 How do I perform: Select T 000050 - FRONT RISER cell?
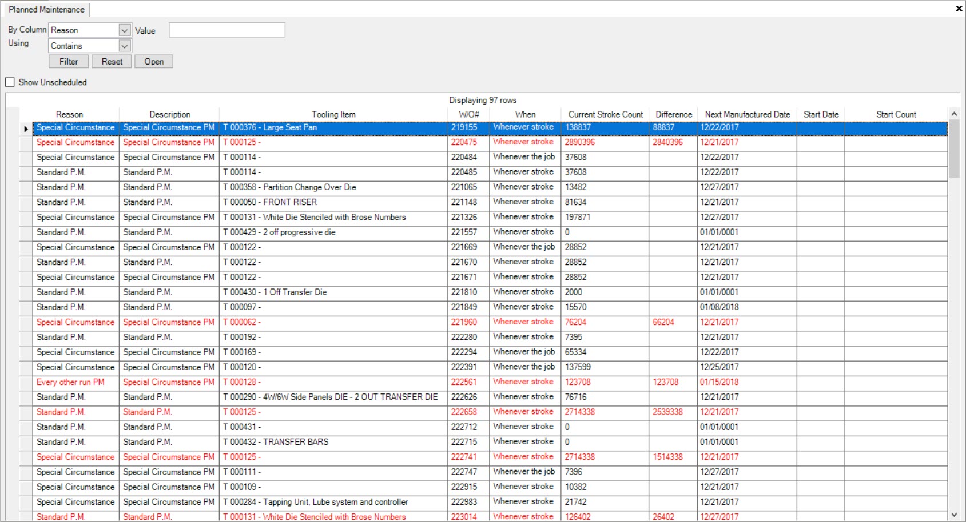click(x=333, y=203)
